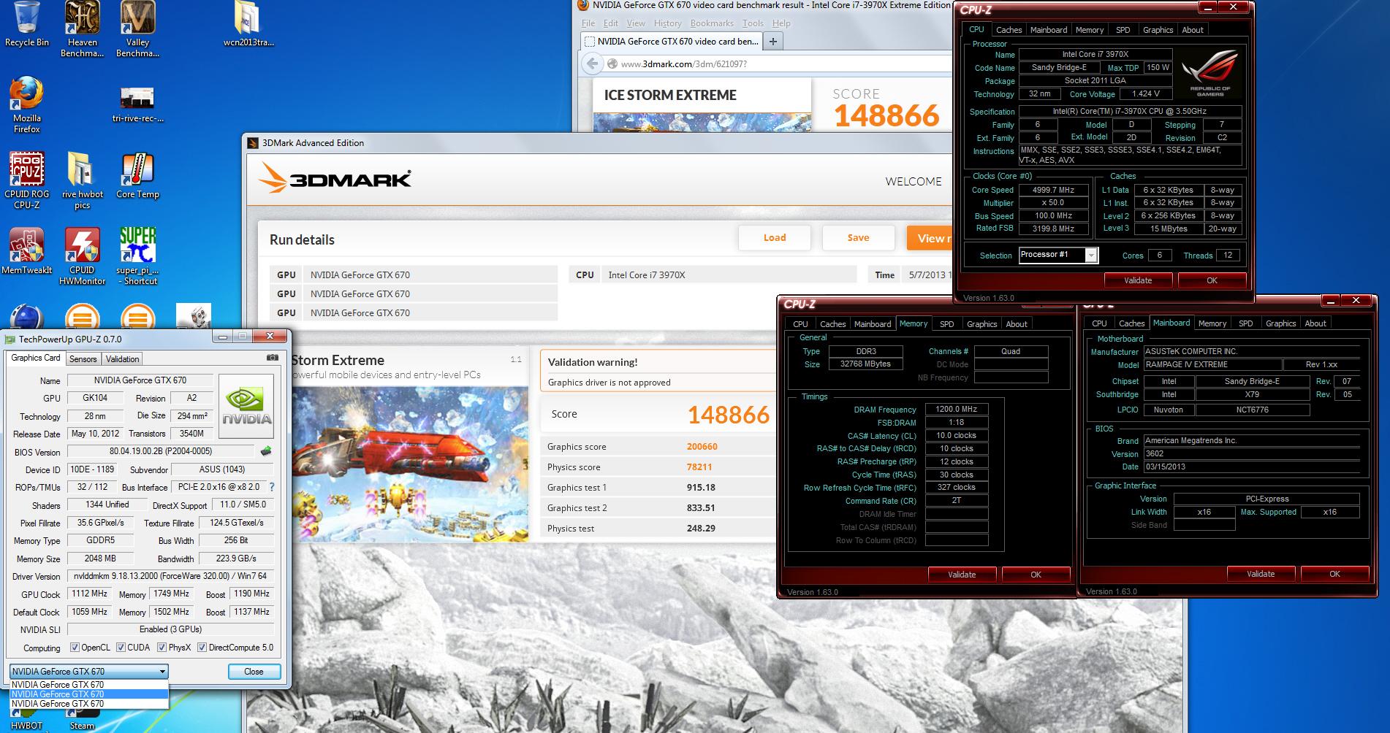The height and width of the screenshot is (733, 1390).
Task: Launch CPUID HWMonitor desktop shortcut
Action: [x=82, y=256]
